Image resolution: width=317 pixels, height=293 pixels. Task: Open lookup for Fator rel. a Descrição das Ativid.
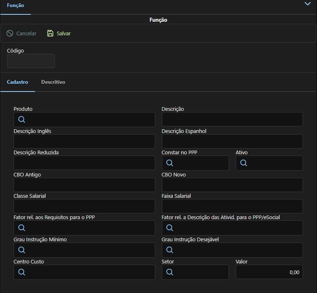click(x=170, y=228)
